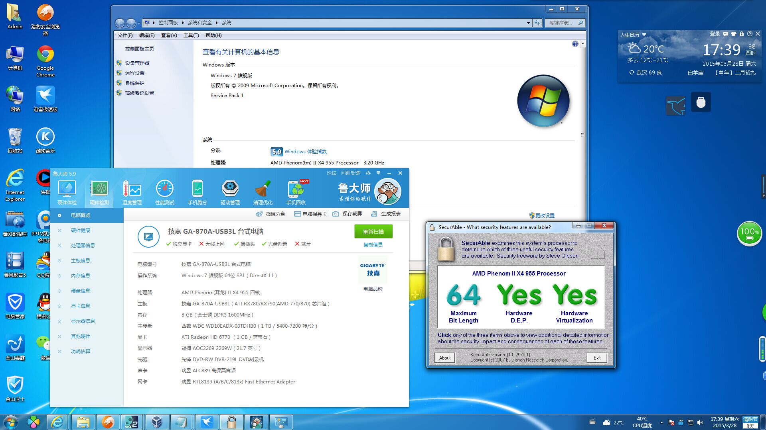The width and height of the screenshot is (766, 430).
Task: Open Windows 体验指数 link
Action: (x=305, y=152)
